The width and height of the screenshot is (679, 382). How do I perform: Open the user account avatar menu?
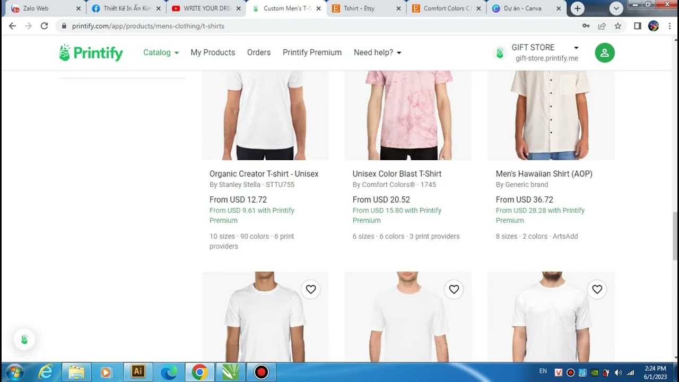point(604,53)
